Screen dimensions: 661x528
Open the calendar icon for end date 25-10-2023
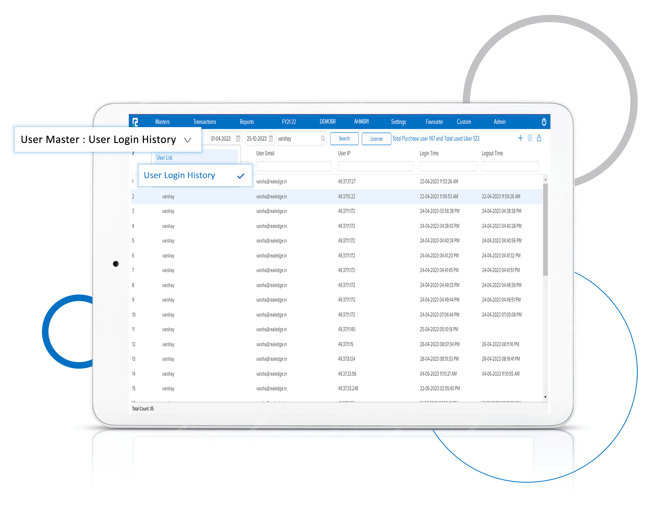[271, 138]
